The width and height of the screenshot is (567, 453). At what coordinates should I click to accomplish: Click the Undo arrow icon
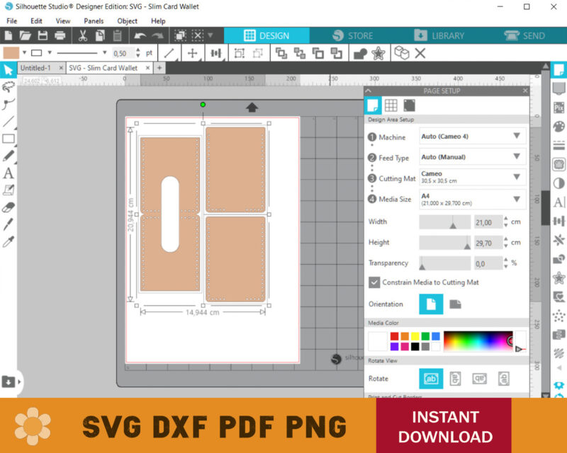coord(140,35)
